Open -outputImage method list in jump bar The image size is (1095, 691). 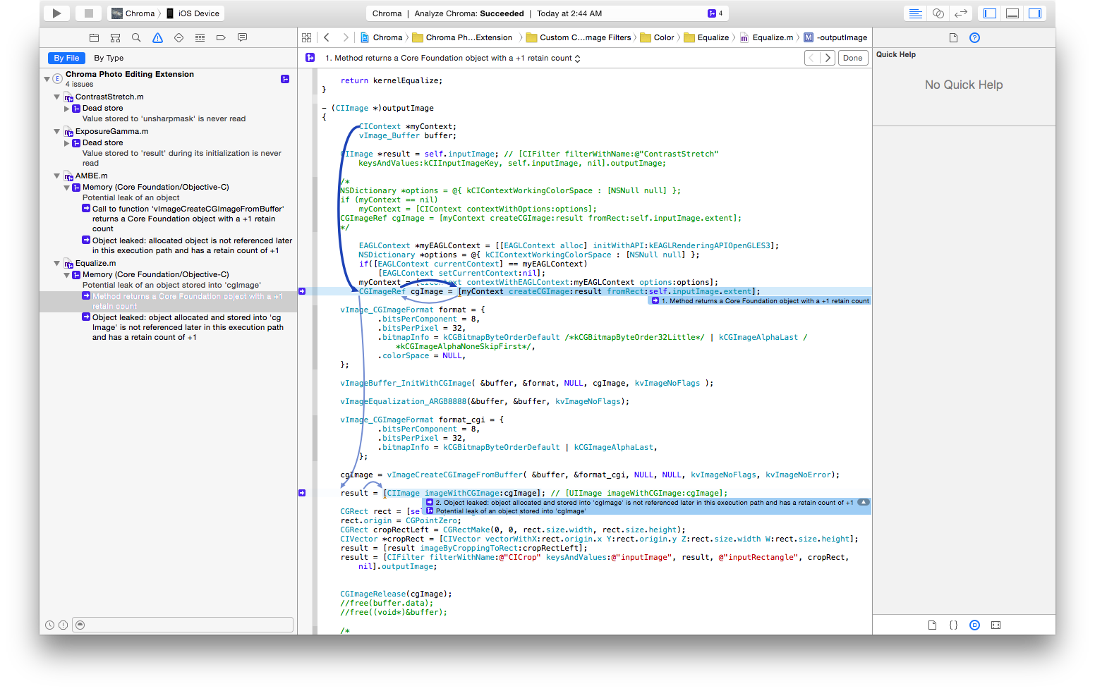(835, 37)
